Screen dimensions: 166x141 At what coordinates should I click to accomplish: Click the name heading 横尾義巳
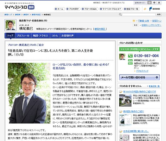coord(26,29)
